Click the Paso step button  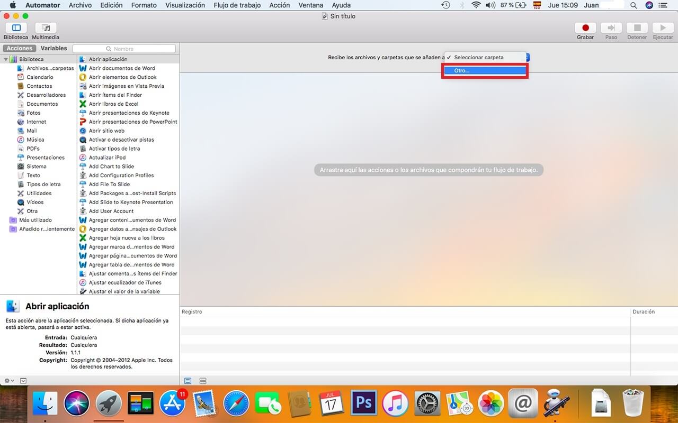click(x=611, y=27)
